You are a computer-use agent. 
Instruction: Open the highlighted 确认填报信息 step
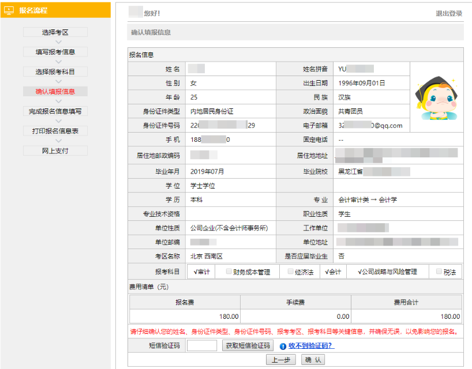[x=55, y=91]
